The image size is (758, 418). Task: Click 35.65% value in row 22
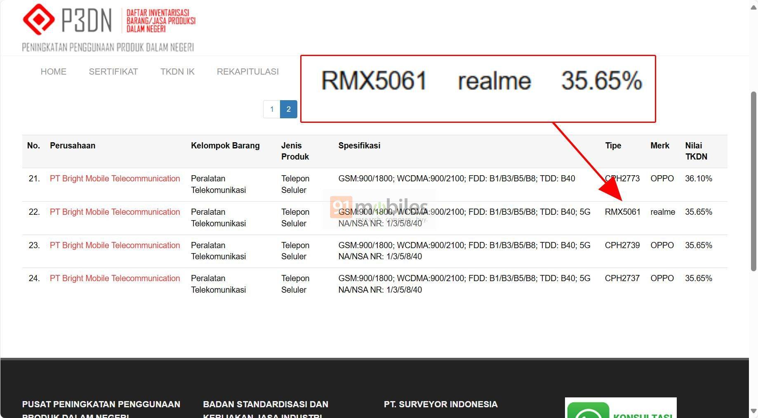coord(699,212)
